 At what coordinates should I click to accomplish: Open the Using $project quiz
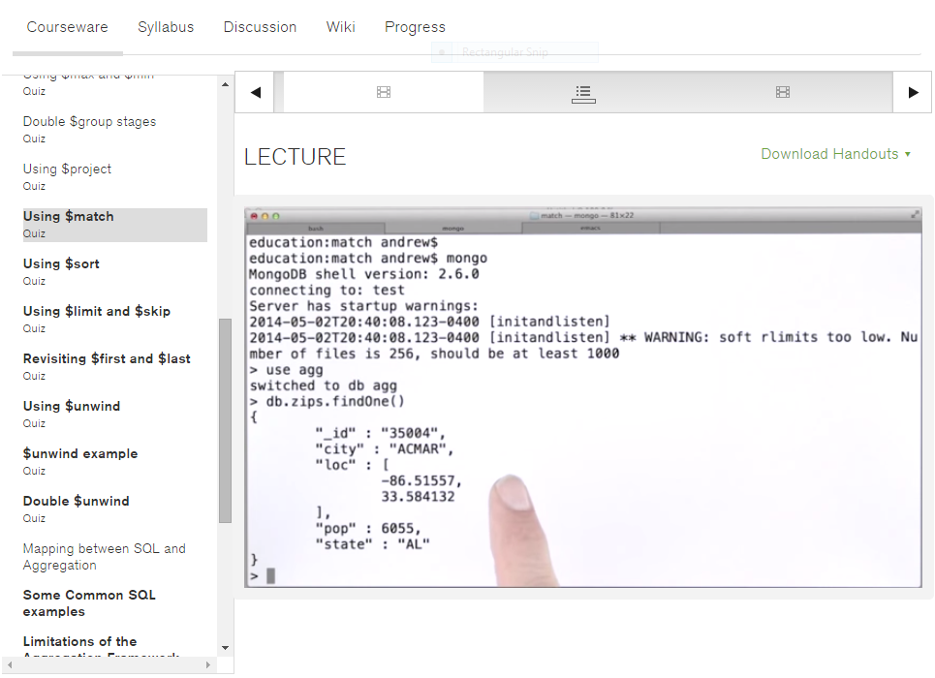click(67, 169)
